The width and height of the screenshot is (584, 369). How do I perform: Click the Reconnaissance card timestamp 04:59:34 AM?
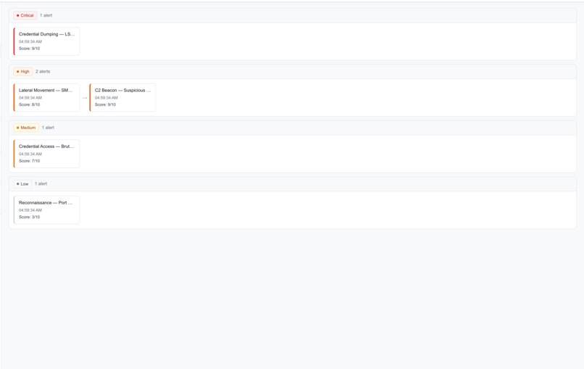[30, 210]
